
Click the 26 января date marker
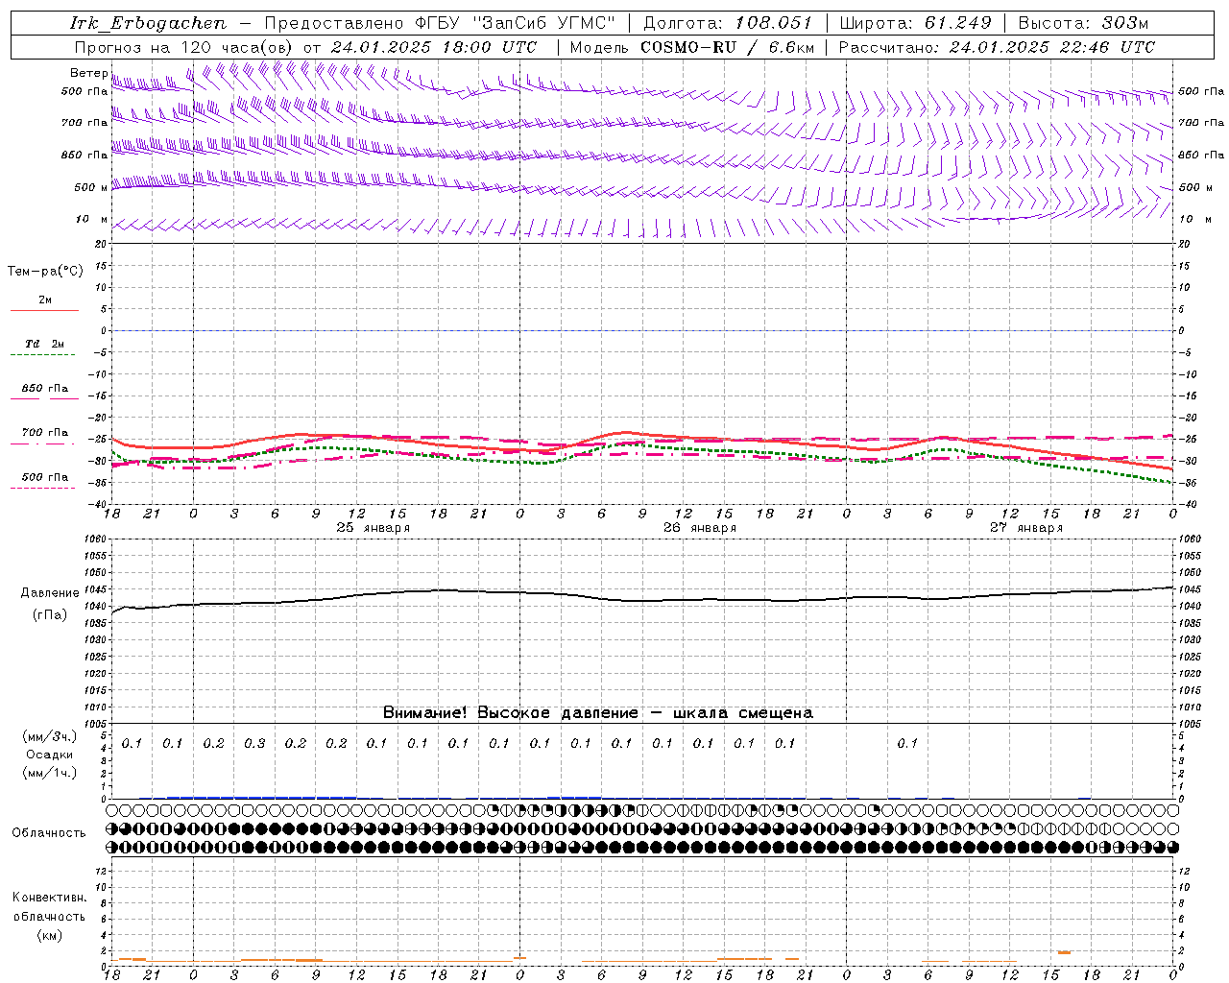(x=700, y=528)
